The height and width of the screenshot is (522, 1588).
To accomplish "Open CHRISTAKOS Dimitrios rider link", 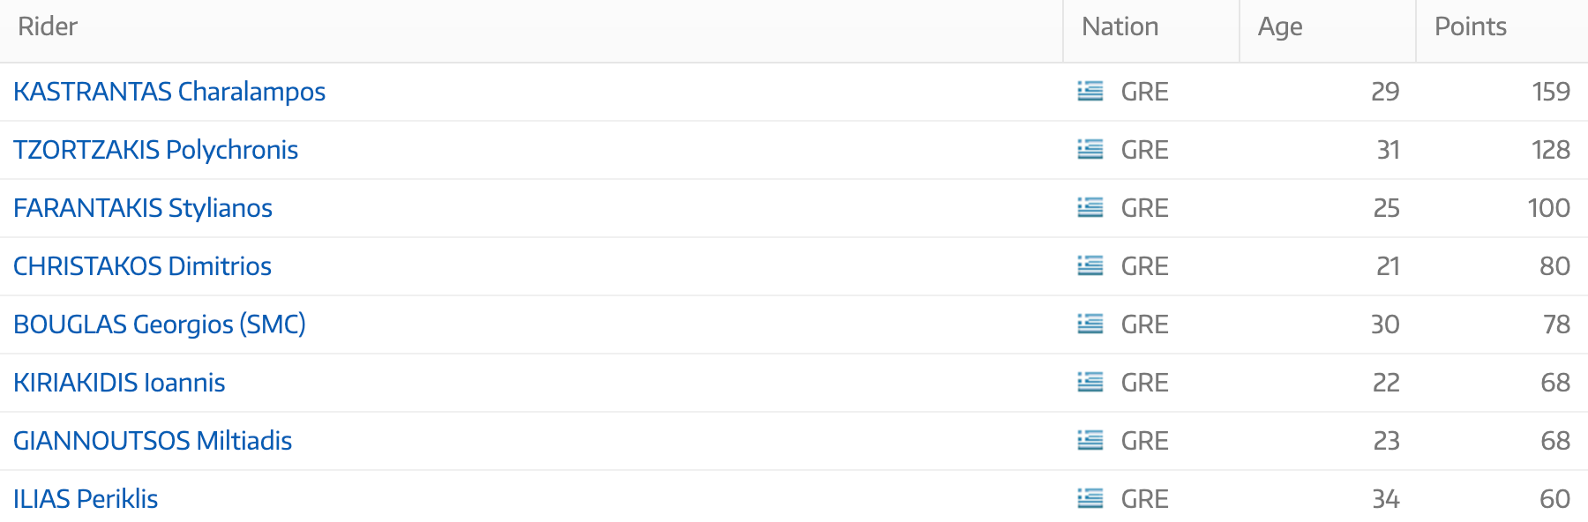I will click(142, 266).
